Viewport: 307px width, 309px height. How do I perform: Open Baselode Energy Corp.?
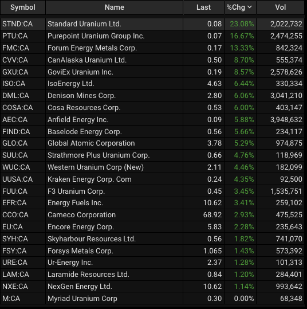tap(85, 132)
